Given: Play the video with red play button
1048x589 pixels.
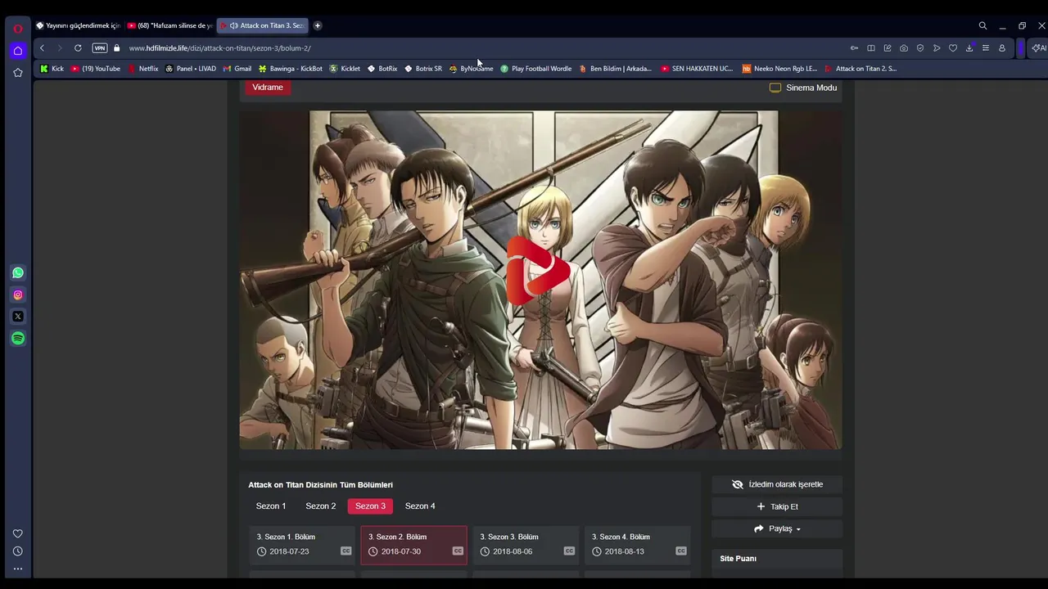Looking at the screenshot, I should 536,271.
